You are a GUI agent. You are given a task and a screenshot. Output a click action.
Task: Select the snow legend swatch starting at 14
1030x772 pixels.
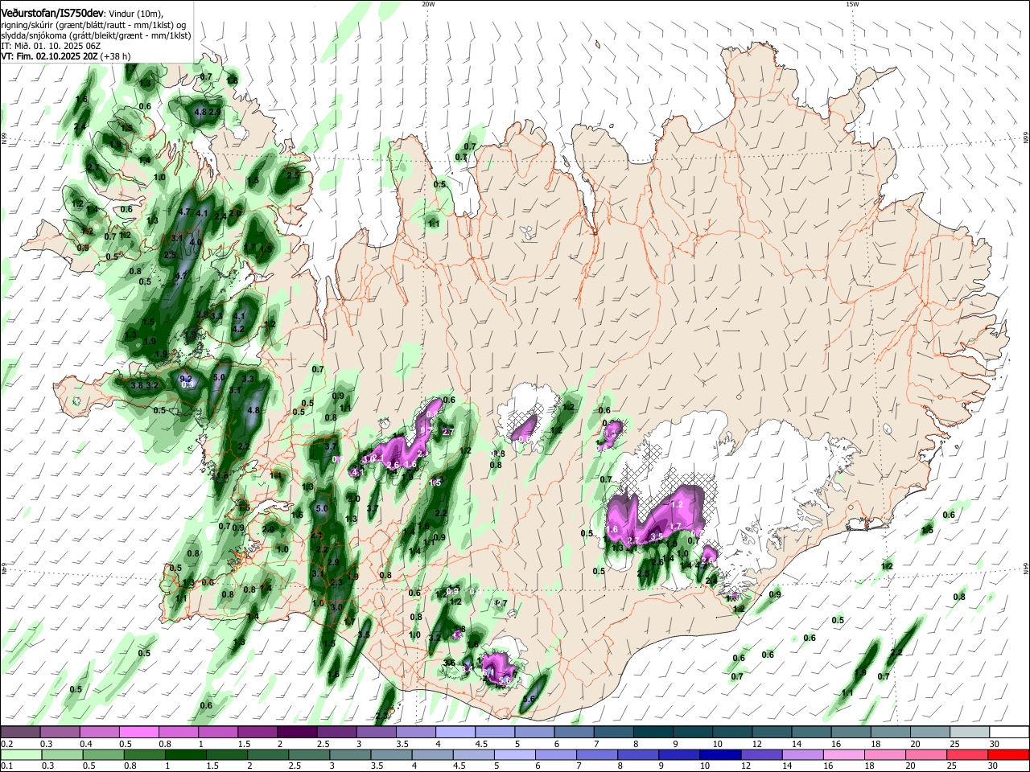(x=812, y=733)
